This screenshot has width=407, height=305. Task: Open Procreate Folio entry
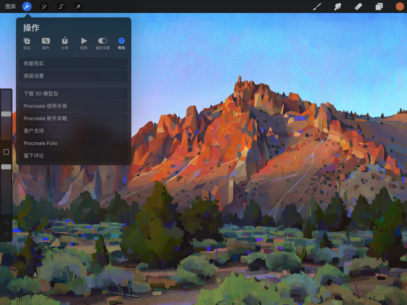coord(73,143)
